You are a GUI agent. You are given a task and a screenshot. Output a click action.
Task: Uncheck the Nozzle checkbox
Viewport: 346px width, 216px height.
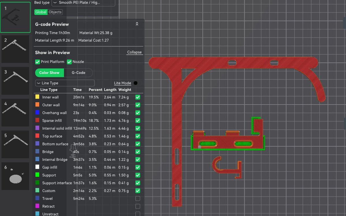[69, 62]
